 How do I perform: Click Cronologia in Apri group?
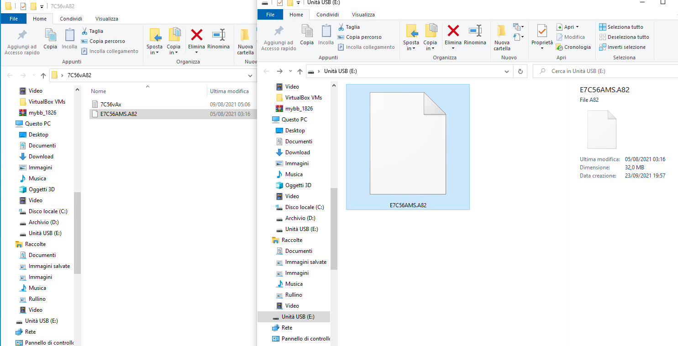click(x=573, y=47)
